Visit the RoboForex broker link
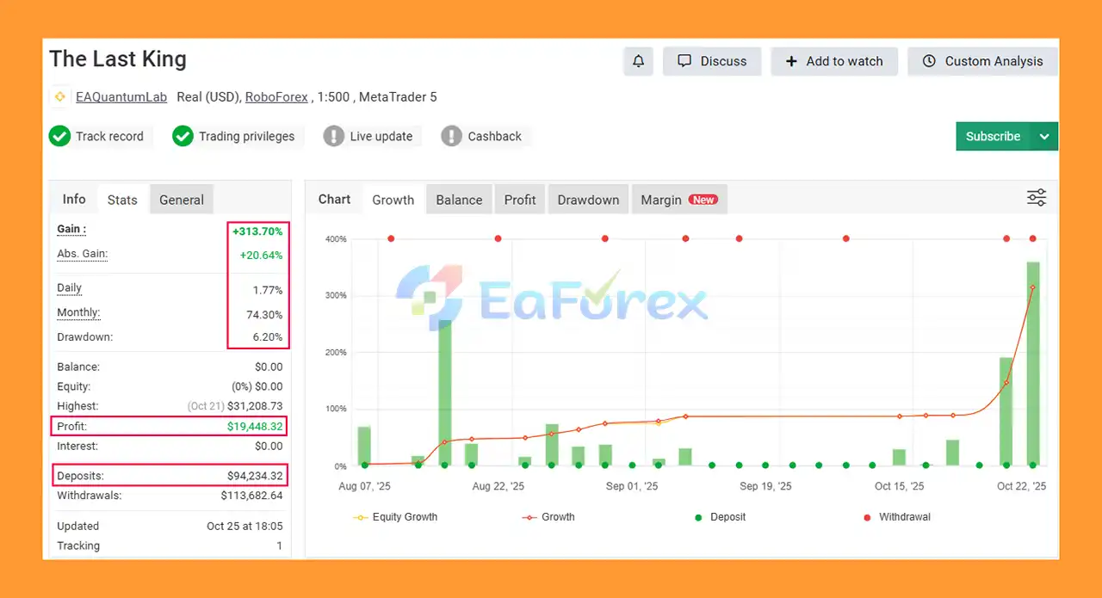This screenshot has width=1102, height=598. click(x=276, y=97)
